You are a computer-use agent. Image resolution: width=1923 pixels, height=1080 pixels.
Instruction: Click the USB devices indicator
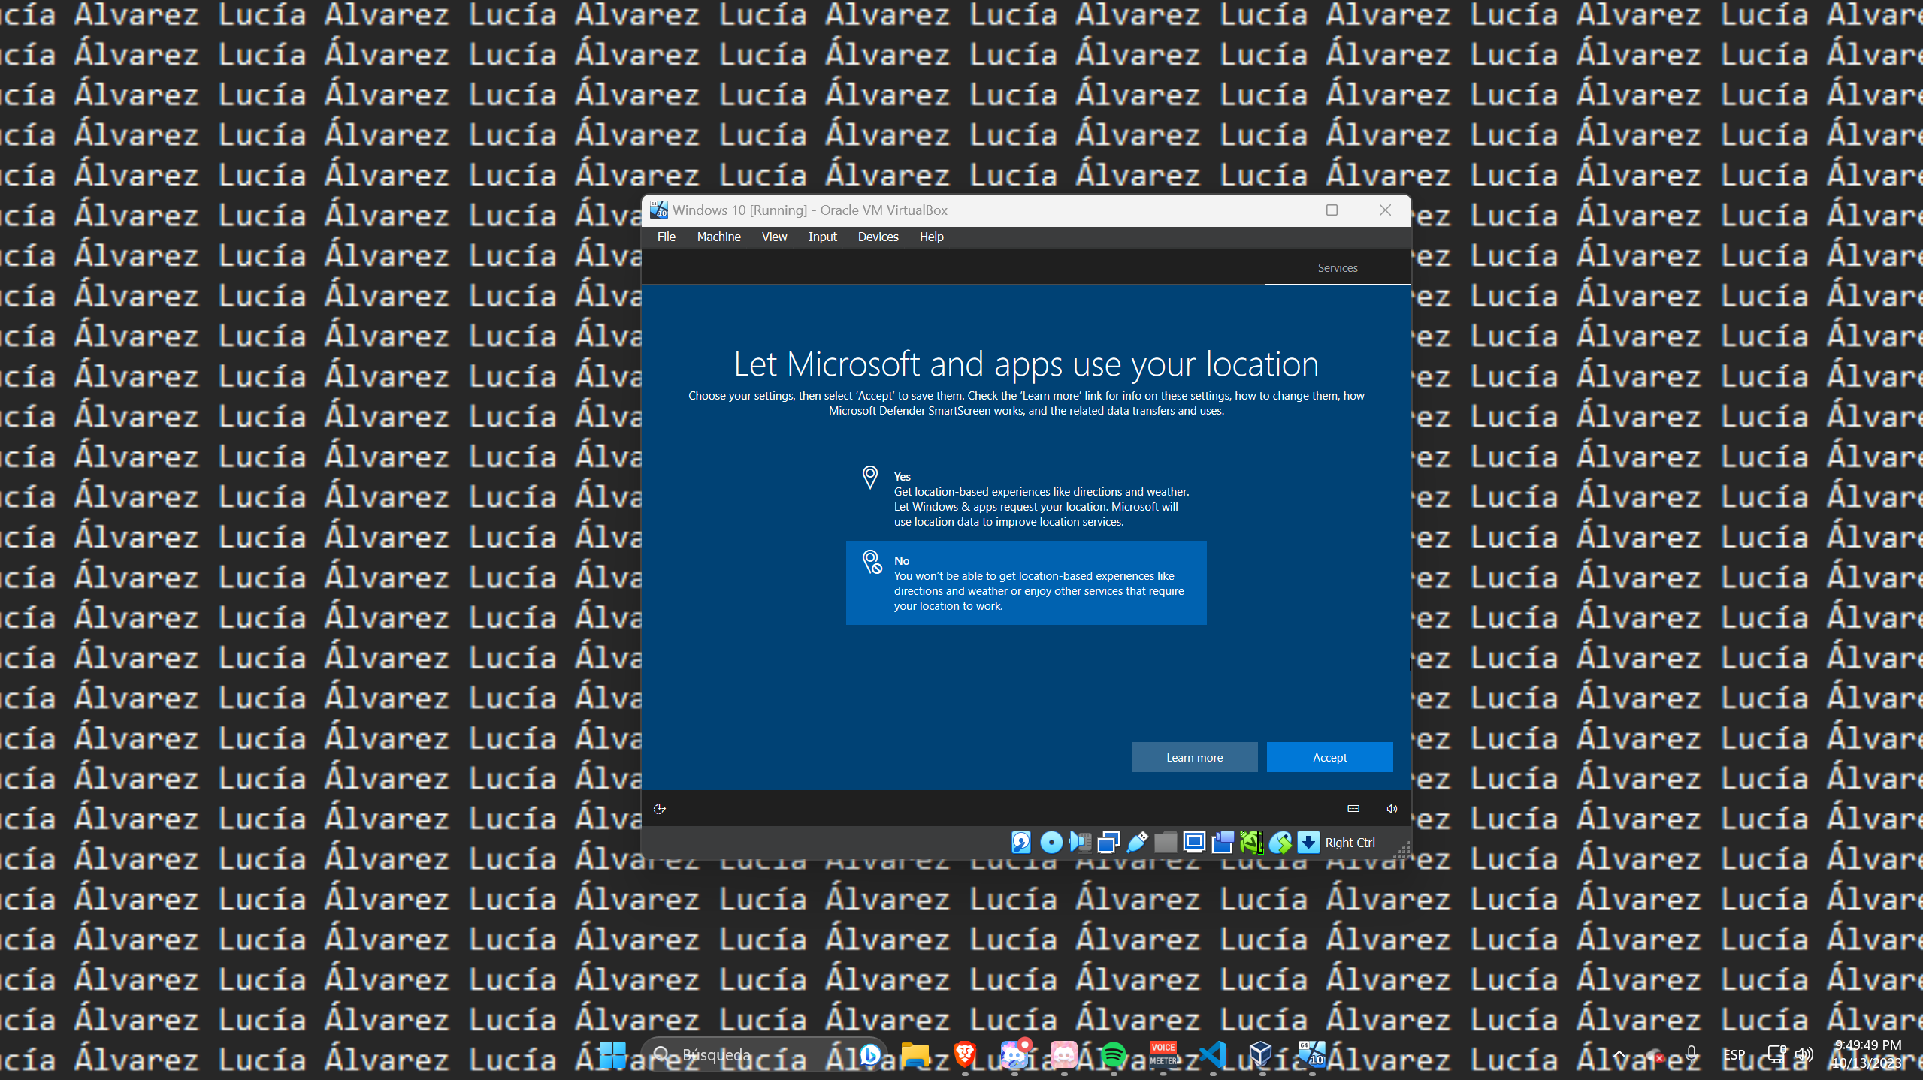pos(1137,843)
